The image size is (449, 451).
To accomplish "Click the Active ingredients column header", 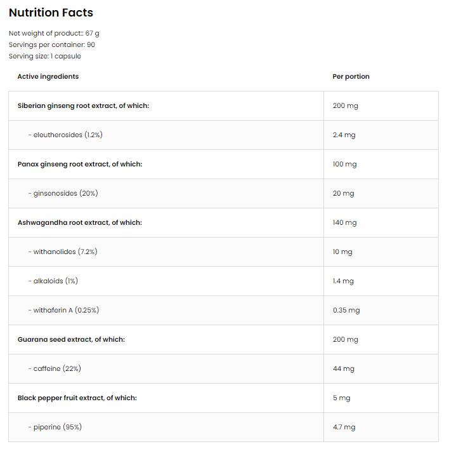I will tap(48, 76).
